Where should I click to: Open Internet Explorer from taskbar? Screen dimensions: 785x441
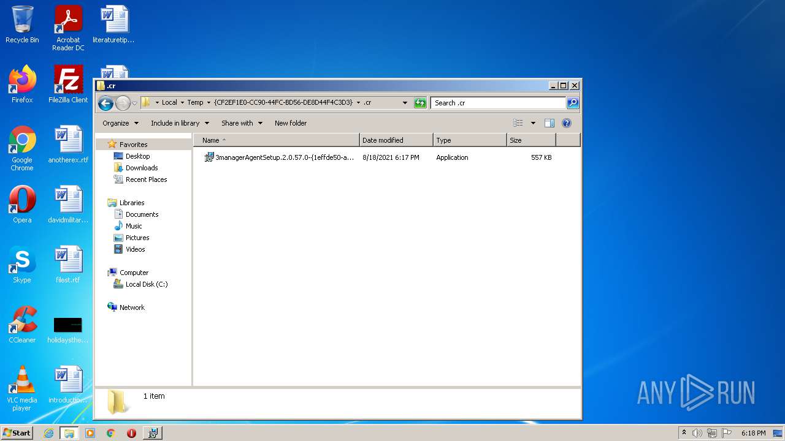coord(48,433)
